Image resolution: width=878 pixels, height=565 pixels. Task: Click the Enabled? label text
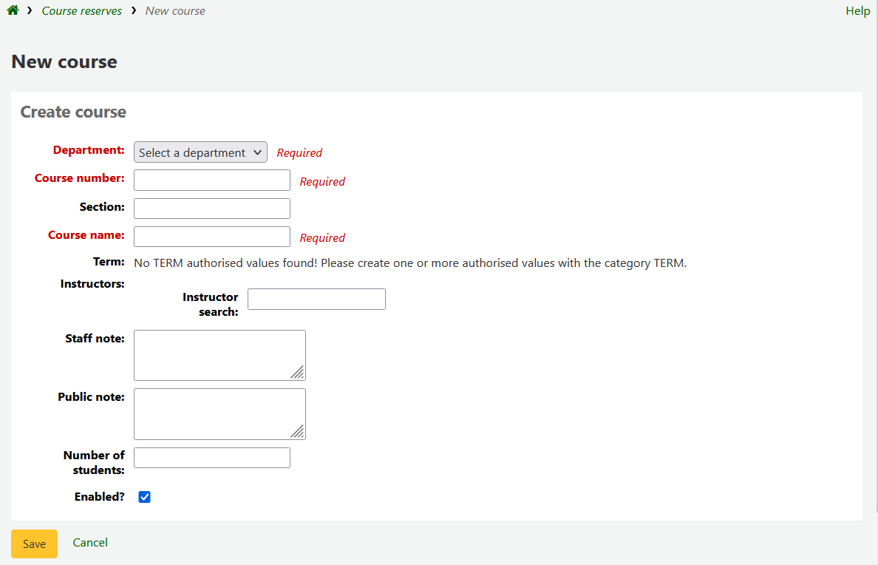(99, 497)
